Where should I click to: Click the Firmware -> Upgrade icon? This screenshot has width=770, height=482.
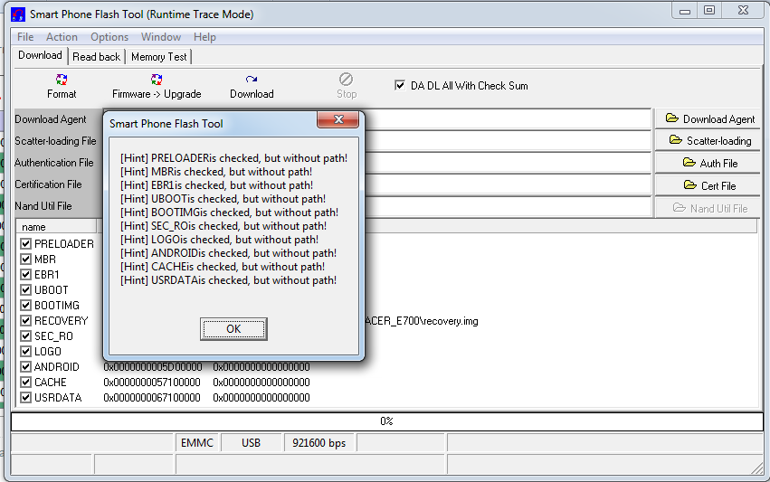tap(157, 80)
